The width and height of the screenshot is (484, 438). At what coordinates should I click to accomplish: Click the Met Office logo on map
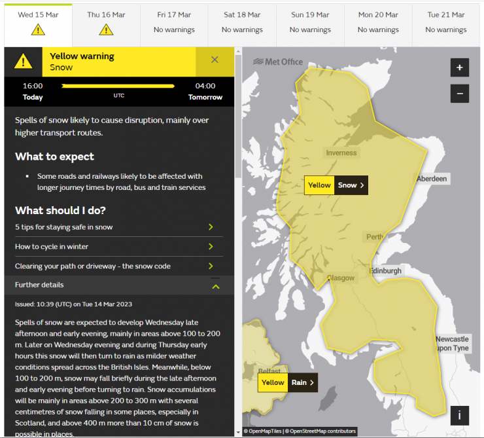click(x=279, y=62)
